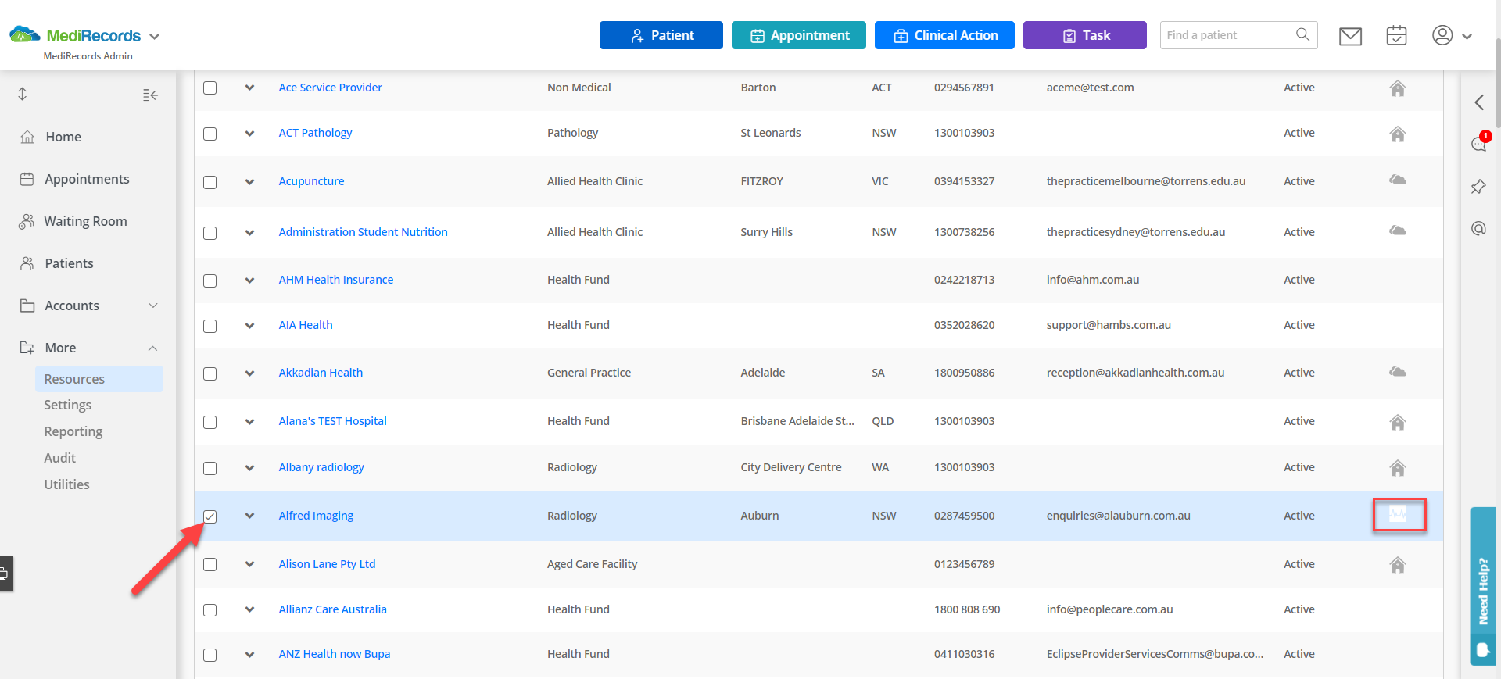
Task: Click the Clinical Action button
Action: click(944, 35)
